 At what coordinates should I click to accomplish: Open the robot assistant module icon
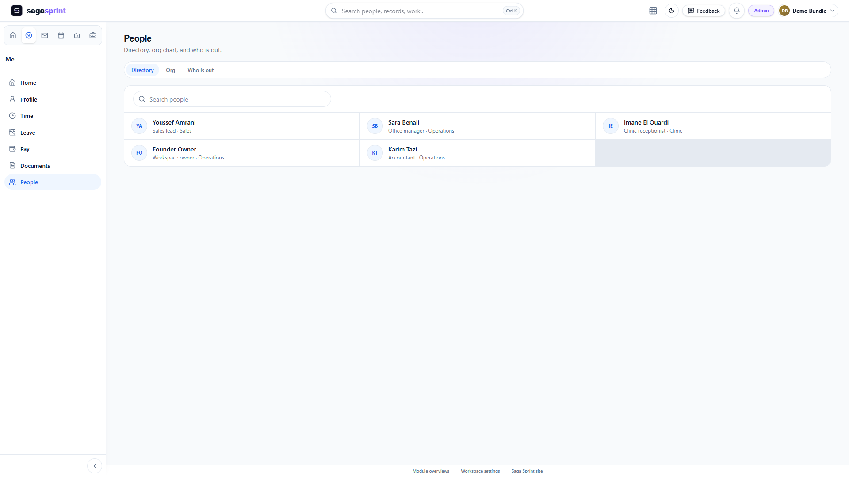pos(77,35)
